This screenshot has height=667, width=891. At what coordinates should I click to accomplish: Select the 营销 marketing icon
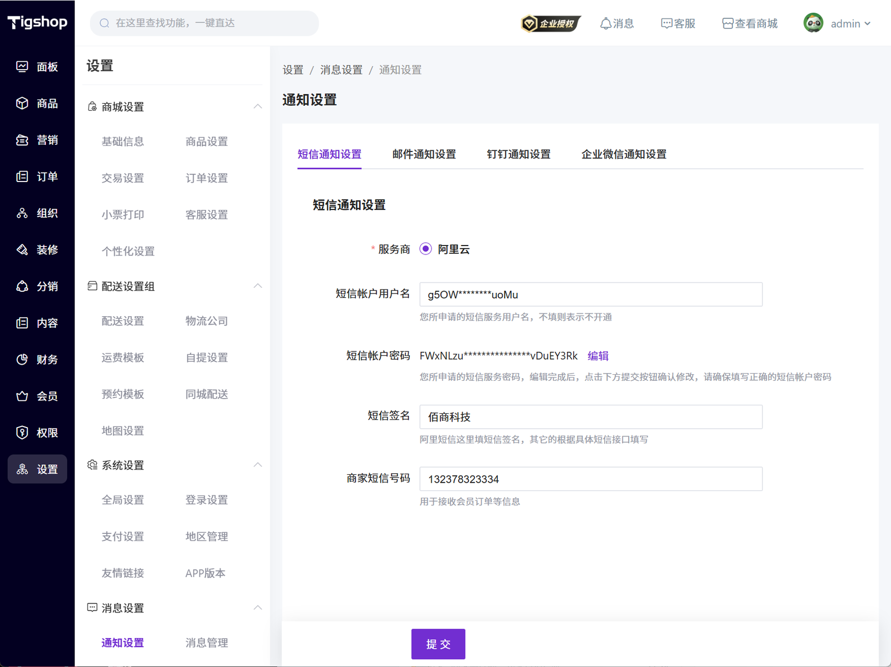tap(22, 140)
